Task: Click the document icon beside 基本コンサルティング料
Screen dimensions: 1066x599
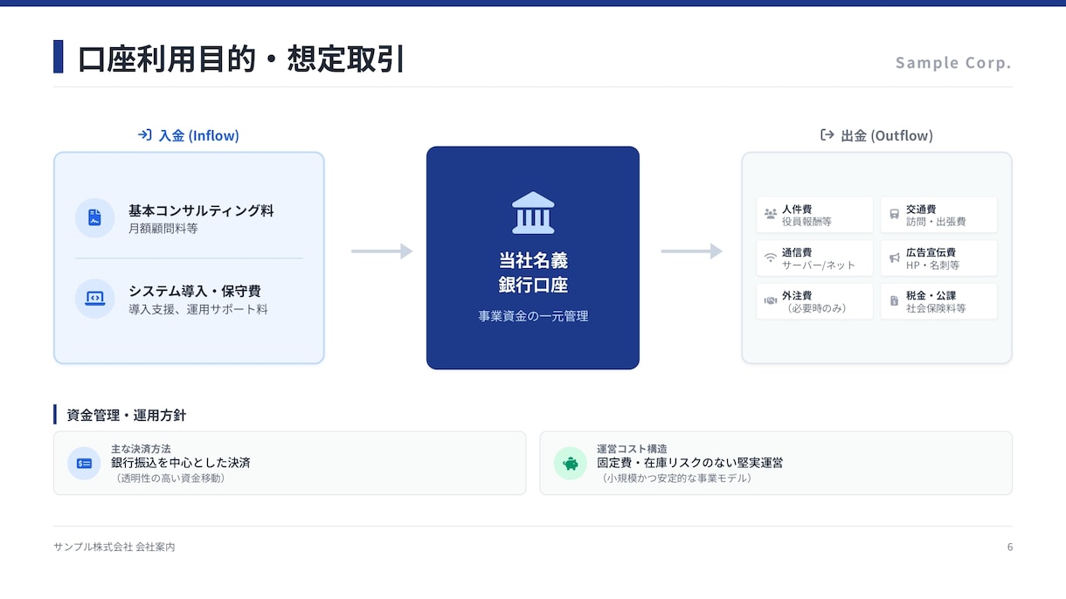Action: pos(94,218)
